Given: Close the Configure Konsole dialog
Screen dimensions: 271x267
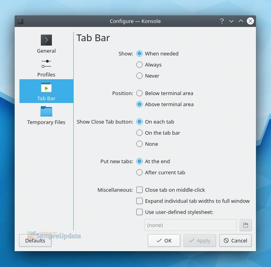Looking at the screenshot, I should click(250, 21).
